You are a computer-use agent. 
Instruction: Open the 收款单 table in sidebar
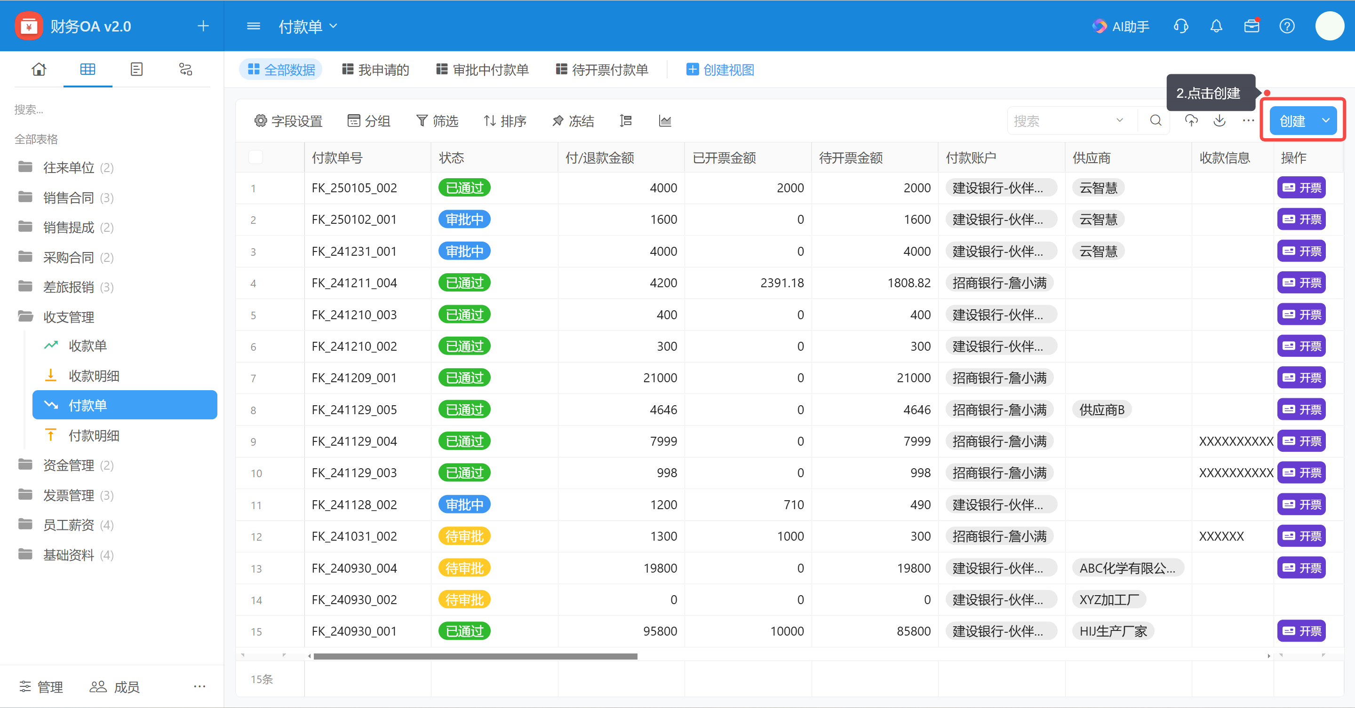coord(125,346)
